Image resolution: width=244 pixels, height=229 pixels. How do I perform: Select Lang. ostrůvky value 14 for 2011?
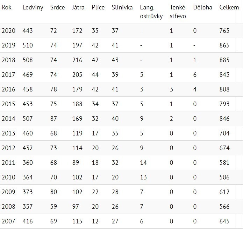point(143,163)
